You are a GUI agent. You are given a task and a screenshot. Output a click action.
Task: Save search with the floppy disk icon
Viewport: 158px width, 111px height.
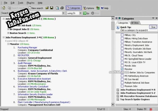pyautogui.click(x=52, y=8)
